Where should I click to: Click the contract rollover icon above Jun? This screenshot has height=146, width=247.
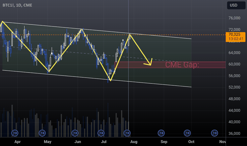[x=75, y=133]
